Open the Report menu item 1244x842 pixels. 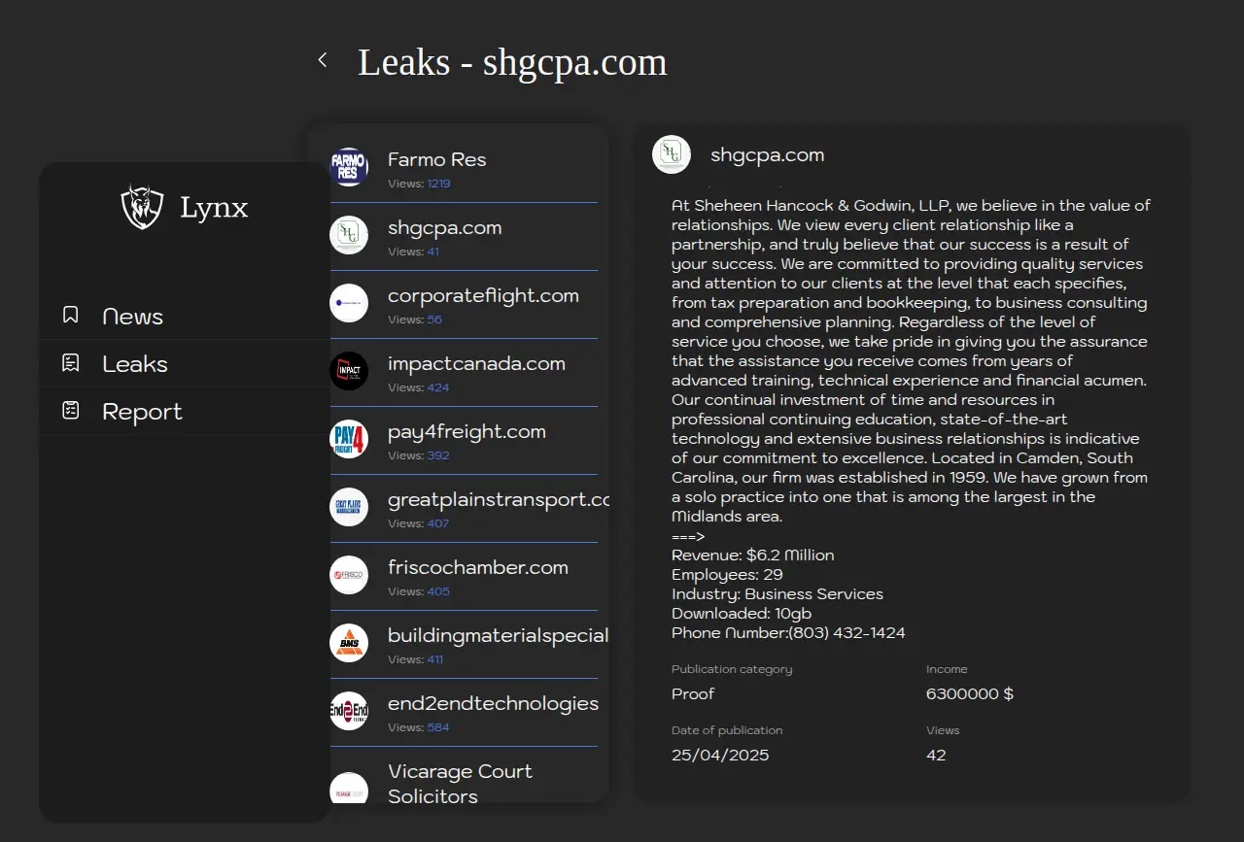pyautogui.click(x=142, y=412)
